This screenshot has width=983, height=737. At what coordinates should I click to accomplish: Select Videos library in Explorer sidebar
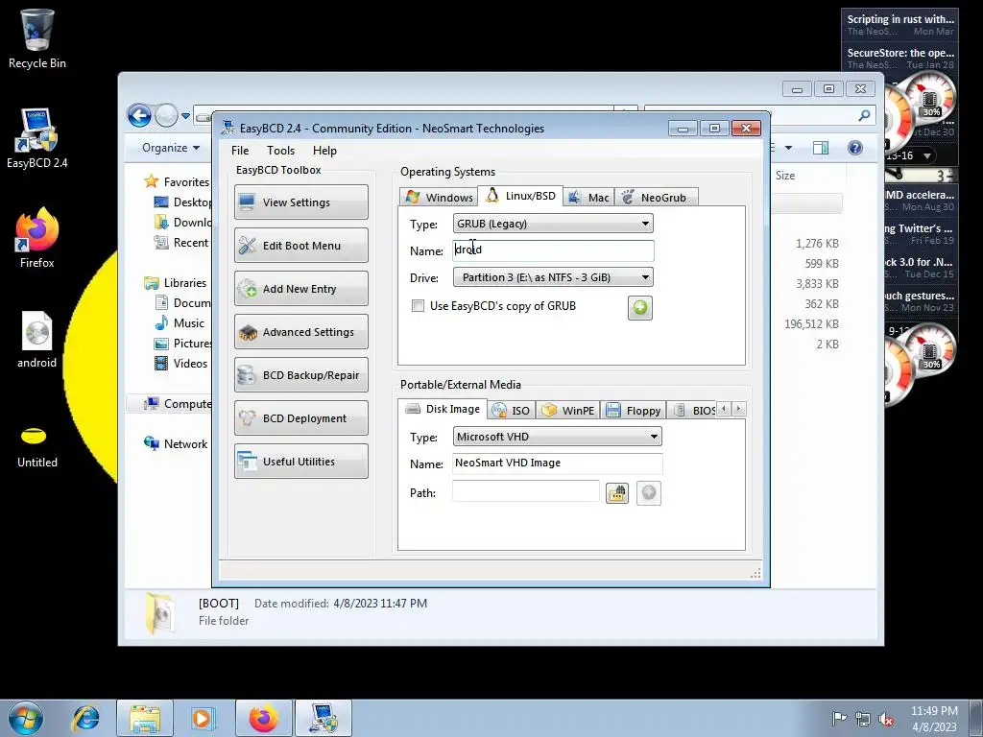tap(190, 363)
